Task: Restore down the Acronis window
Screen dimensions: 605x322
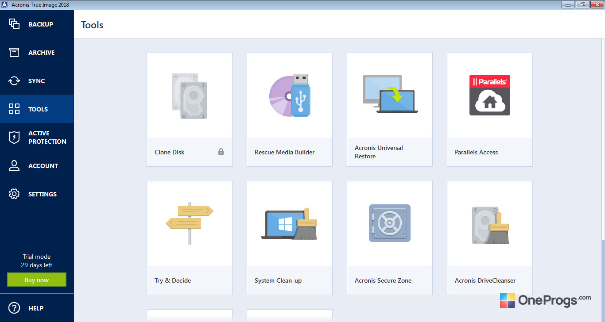Action: tap(582, 4)
